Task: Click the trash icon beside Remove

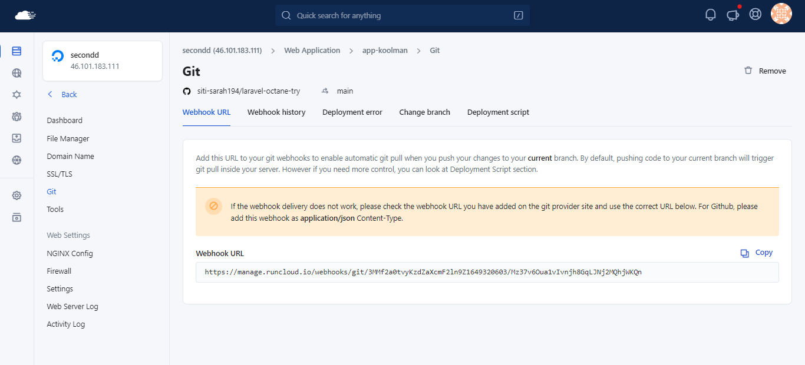Action: [748, 70]
